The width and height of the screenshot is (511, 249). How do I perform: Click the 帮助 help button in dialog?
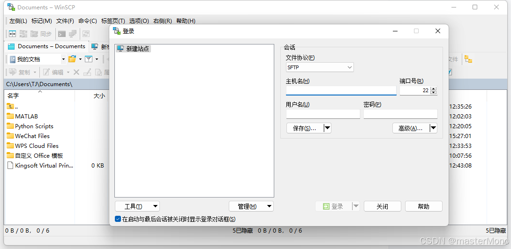(424, 206)
